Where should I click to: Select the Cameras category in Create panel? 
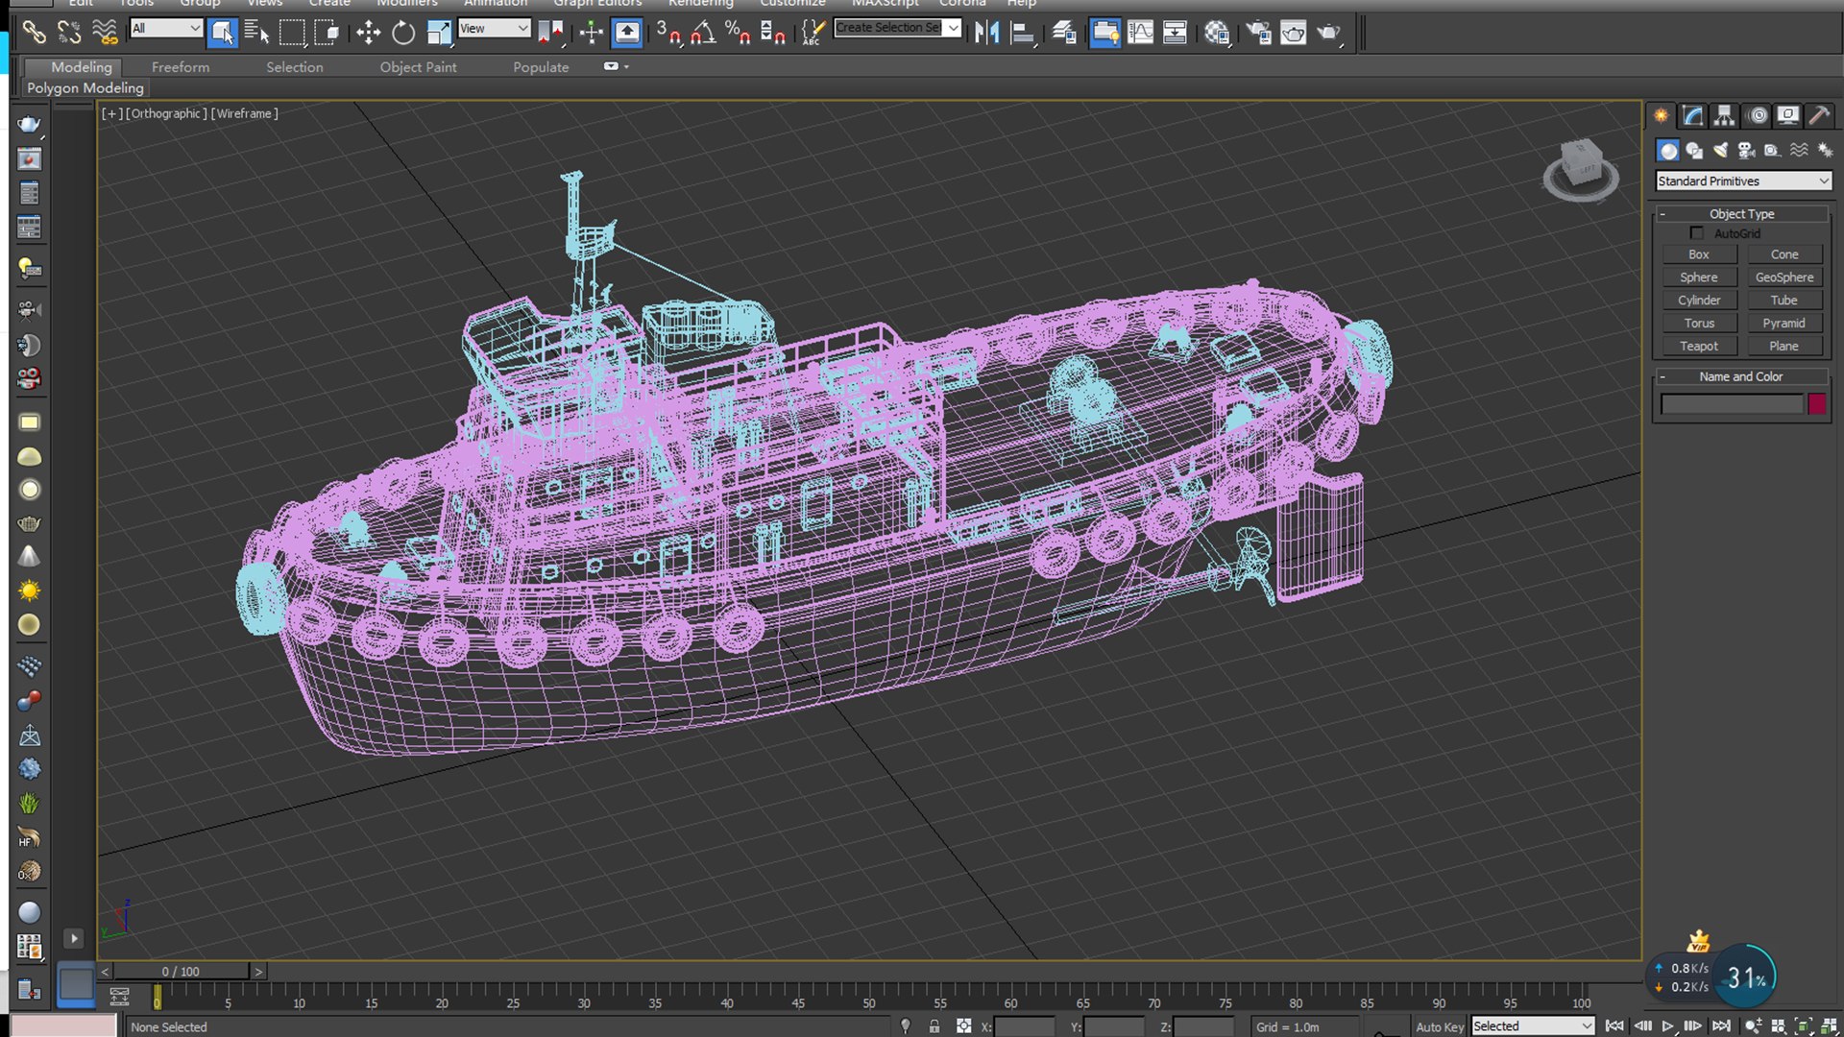(1746, 151)
